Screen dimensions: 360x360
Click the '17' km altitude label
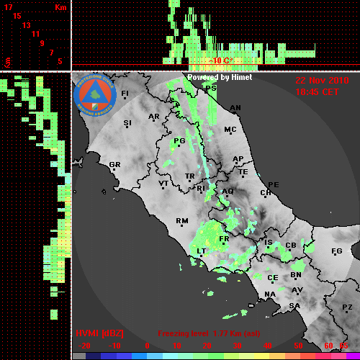pyautogui.click(x=8, y=7)
